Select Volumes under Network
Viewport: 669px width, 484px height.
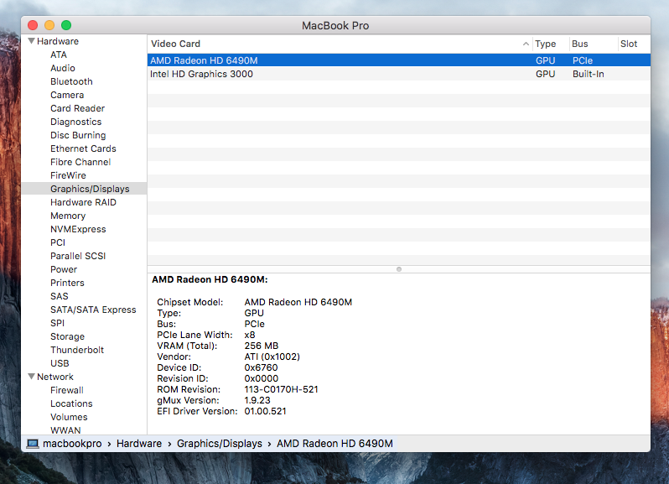coord(69,417)
